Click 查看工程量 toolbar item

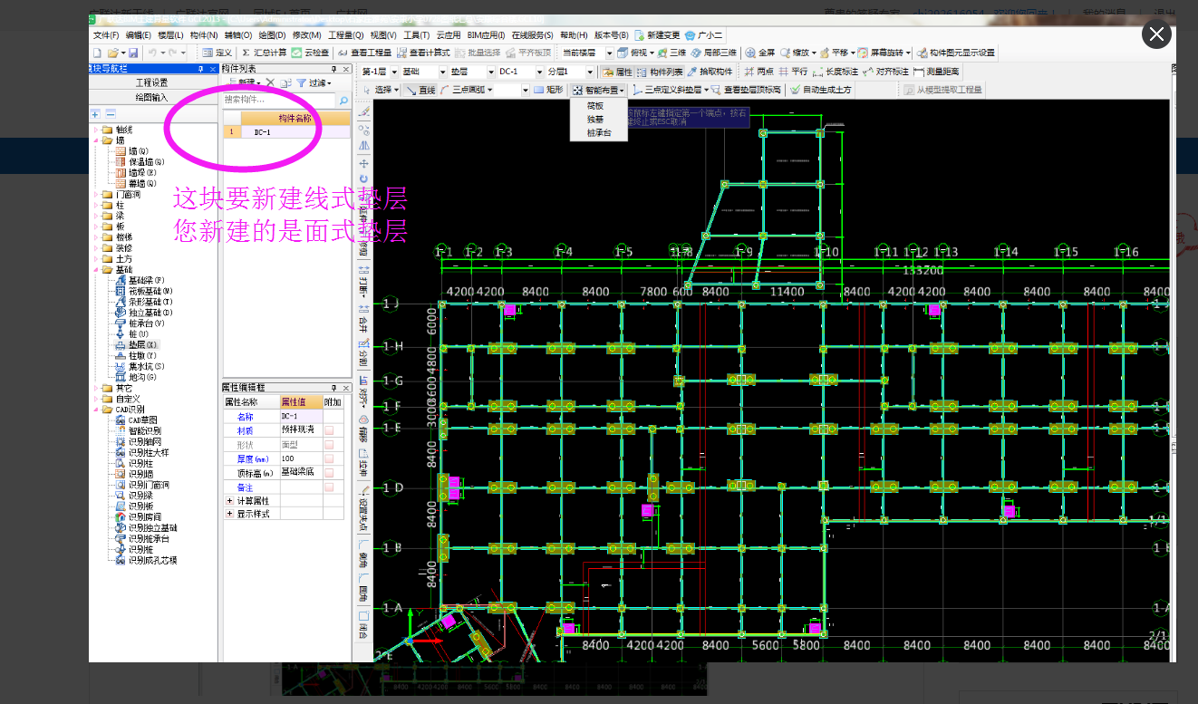pos(364,53)
